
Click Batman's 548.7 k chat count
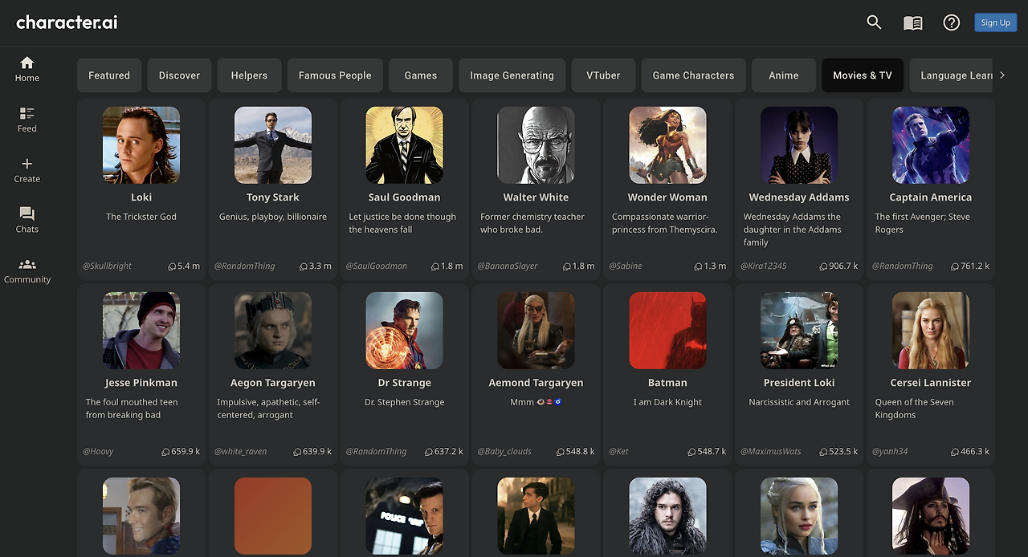click(x=707, y=451)
